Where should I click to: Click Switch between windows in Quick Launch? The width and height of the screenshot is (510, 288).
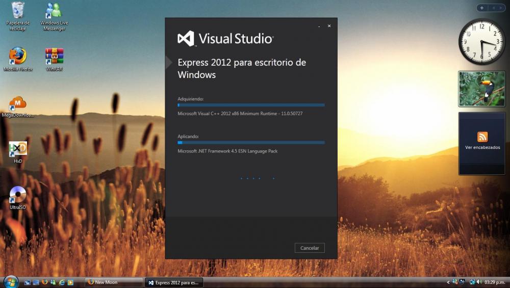click(x=36, y=282)
